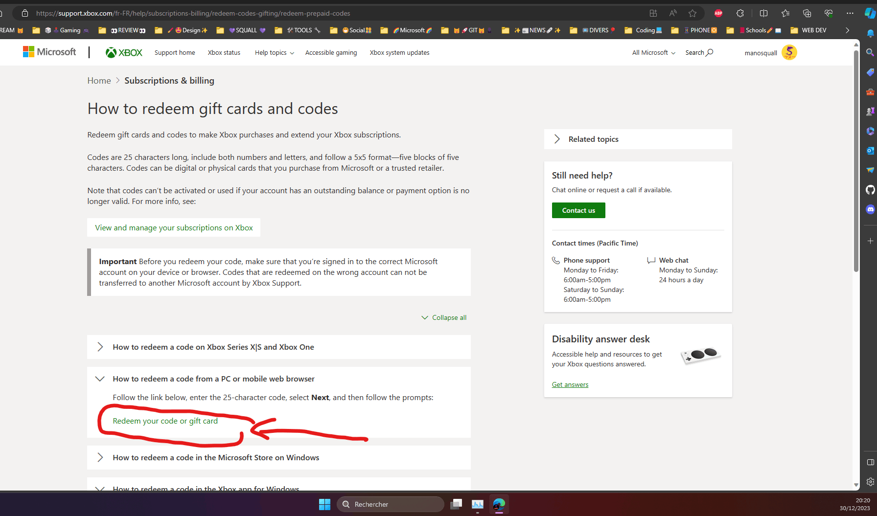The height and width of the screenshot is (516, 877).
Task: Open the sidebar Shopping tag icon
Action: tap(870, 72)
